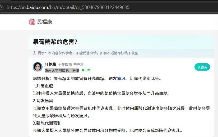This screenshot has width=218, height=137.
Task: Select the m.baidu.com address bar URL
Action: coord(68,7)
